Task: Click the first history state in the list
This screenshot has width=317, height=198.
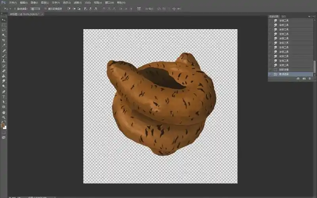Action: 289,21
